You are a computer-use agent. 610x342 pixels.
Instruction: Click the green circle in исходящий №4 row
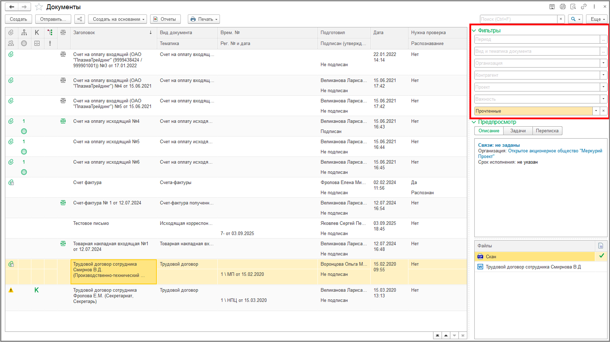(x=24, y=131)
